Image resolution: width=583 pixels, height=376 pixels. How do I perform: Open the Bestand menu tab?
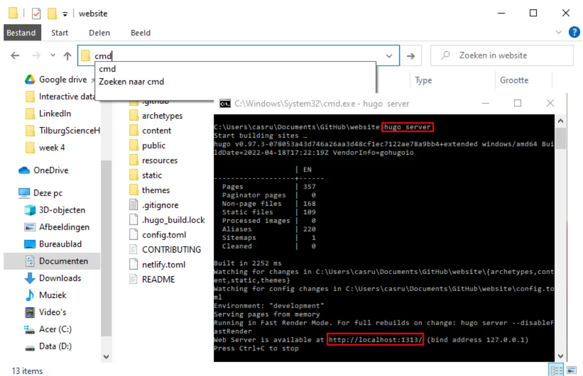[21, 33]
